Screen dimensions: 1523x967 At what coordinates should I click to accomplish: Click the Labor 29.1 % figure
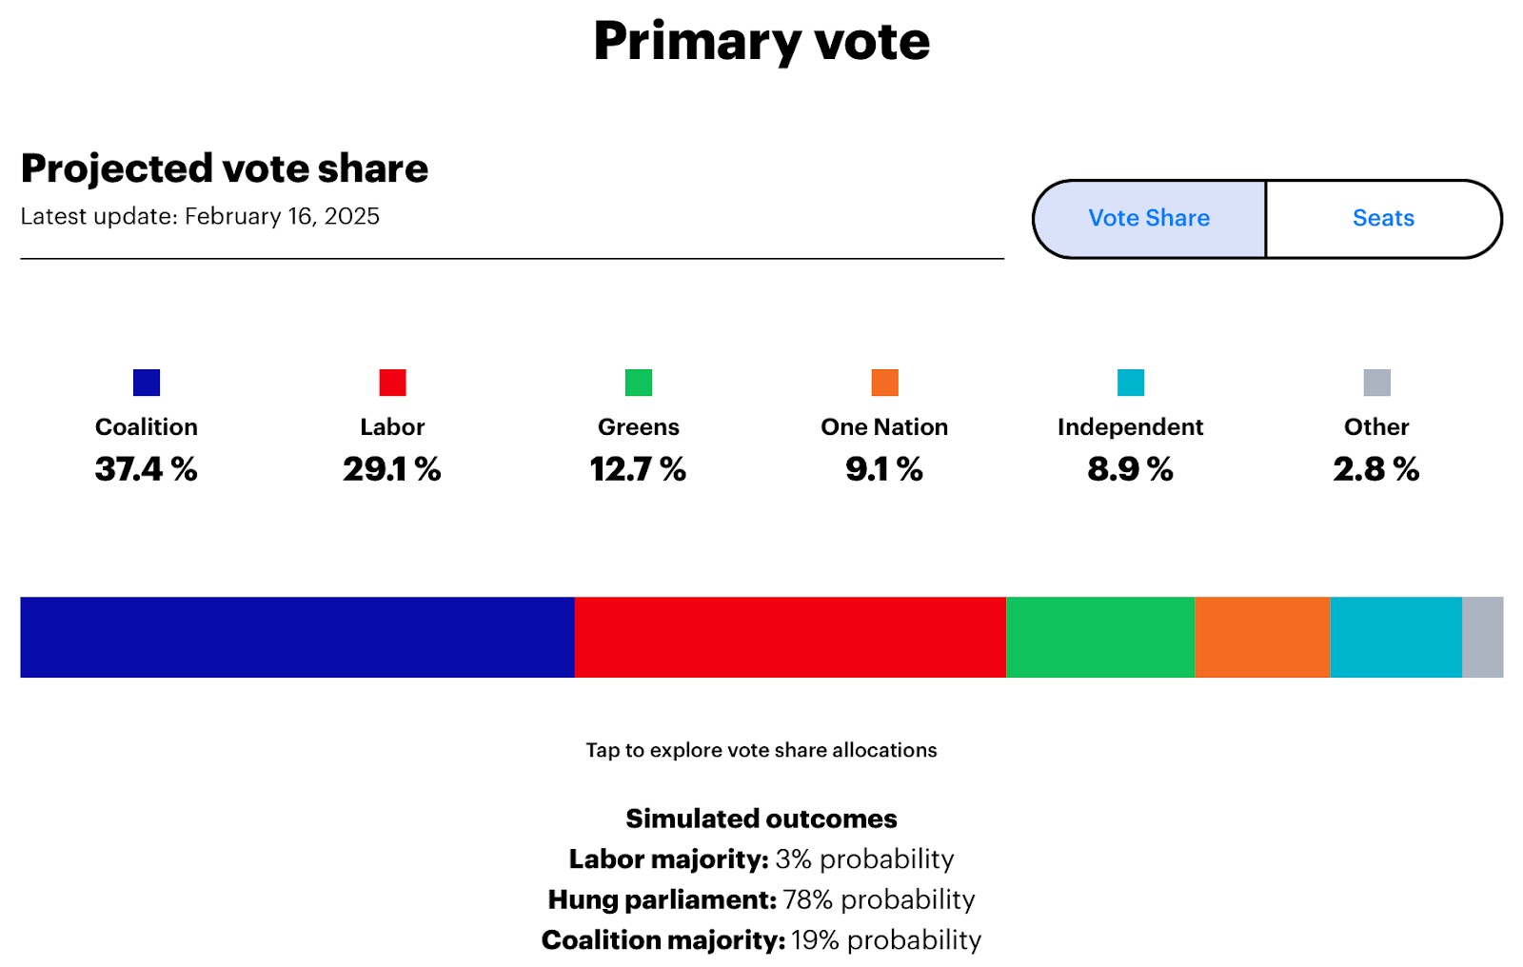click(392, 469)
